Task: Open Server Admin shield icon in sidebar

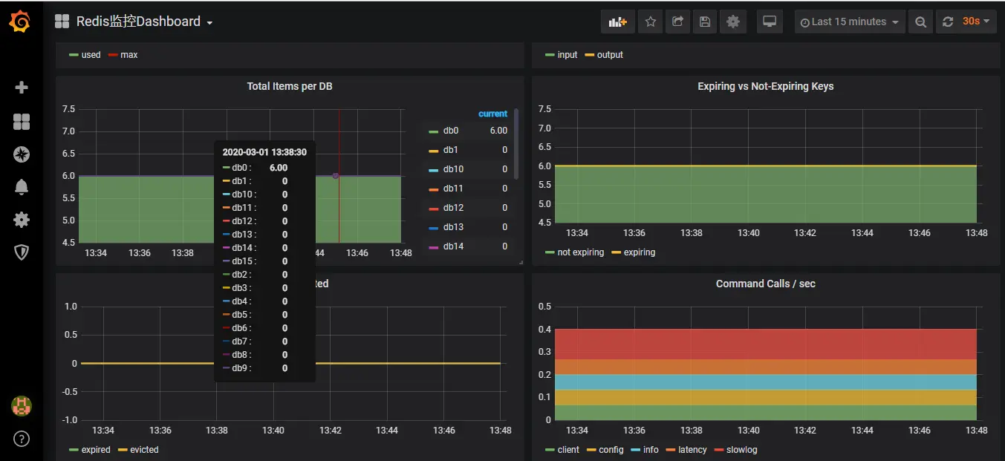Action: pyautogui.click(x=22, y=252)
